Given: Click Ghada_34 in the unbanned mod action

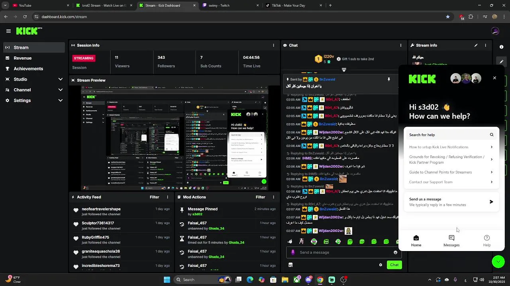Looking at the screenshot, I should [x=216, y=228].
